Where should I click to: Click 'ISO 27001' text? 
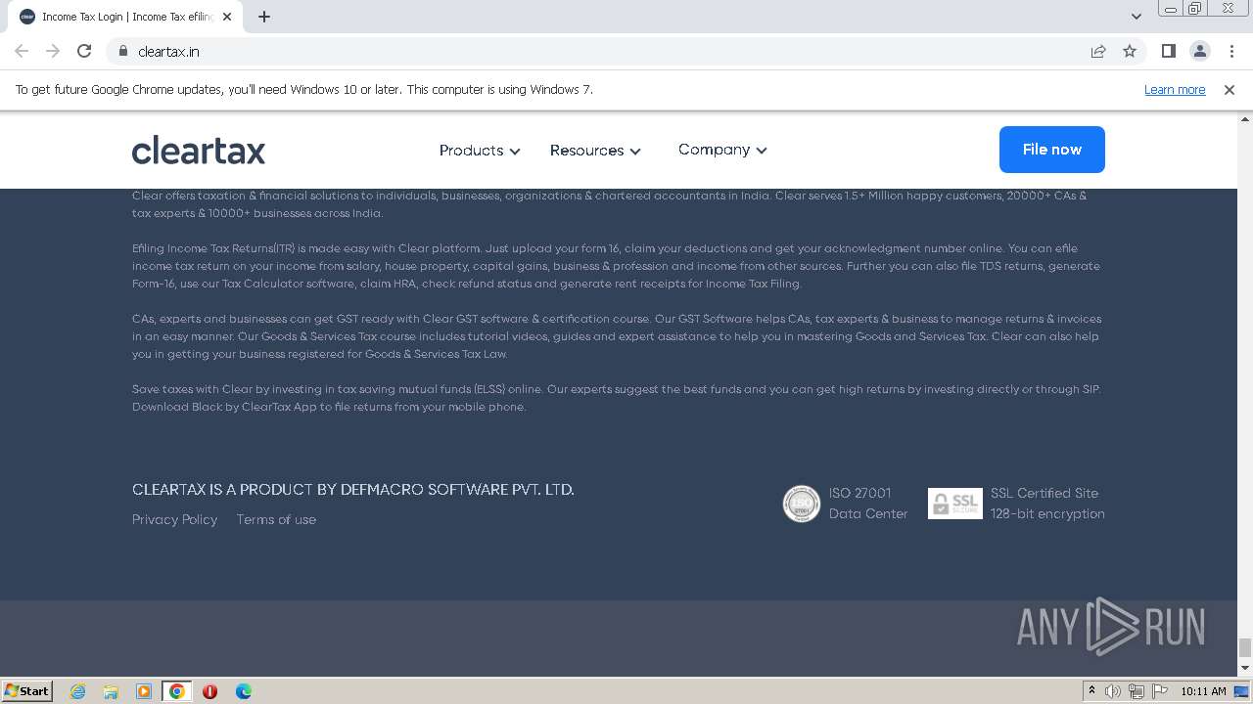(x=859, y=493)
